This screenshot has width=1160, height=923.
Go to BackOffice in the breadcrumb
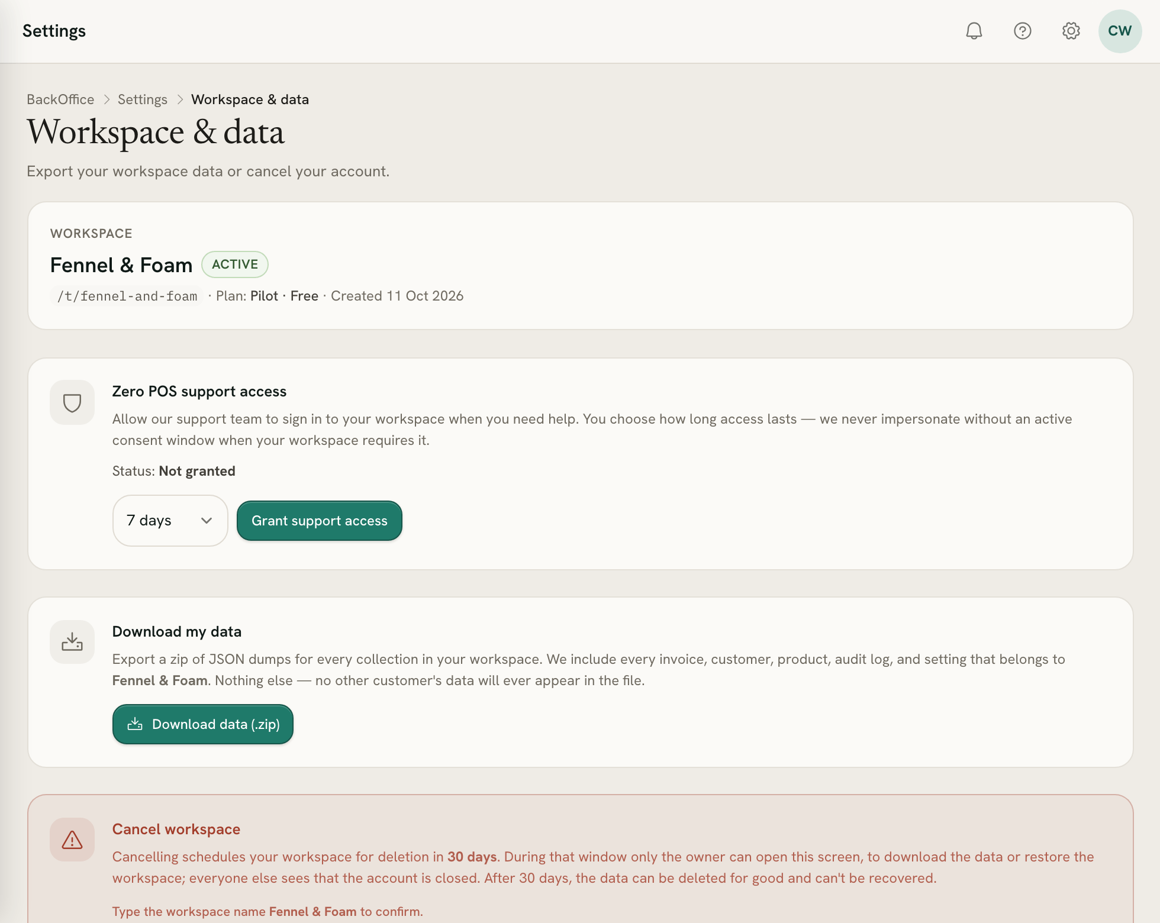(x=60, y=99)
